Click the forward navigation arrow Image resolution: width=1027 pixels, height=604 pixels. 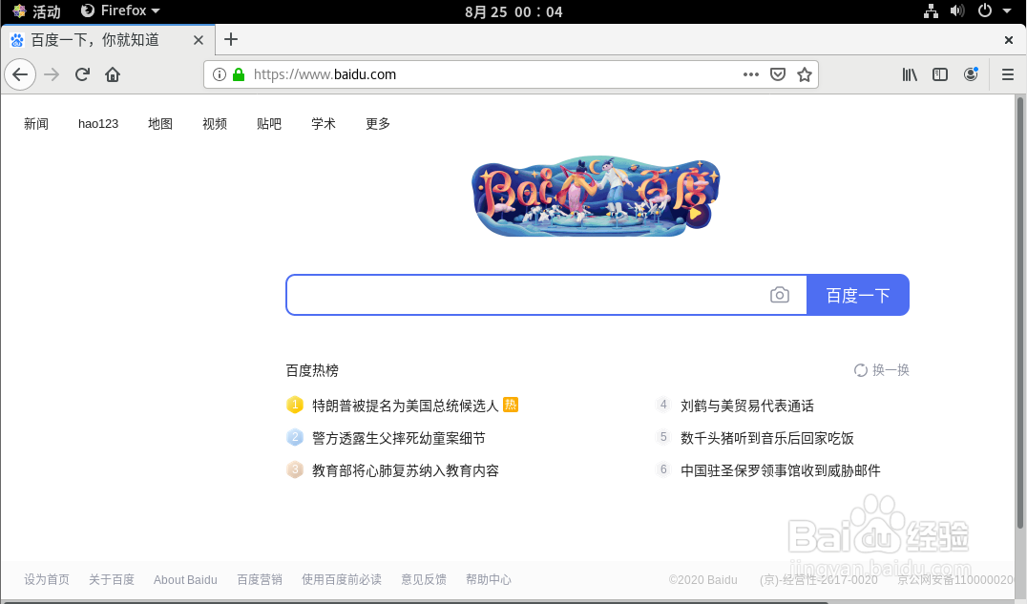click(52, 74)
